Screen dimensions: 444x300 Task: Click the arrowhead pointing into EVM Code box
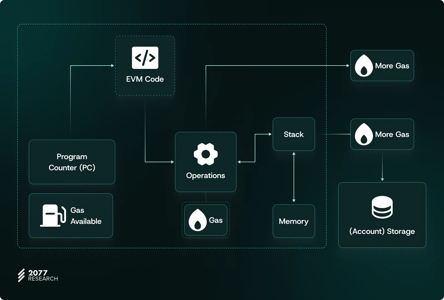tap(112, 66)
